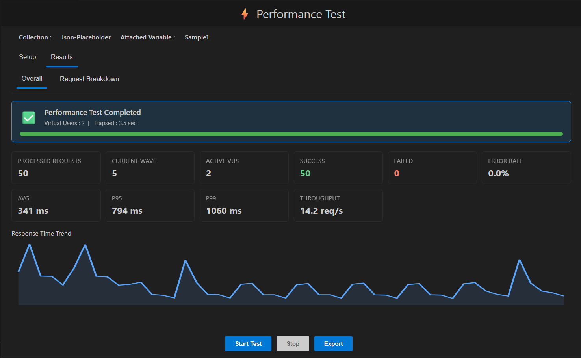Click the Response Time Trend label
581x358 pixels.
(41, 234)
